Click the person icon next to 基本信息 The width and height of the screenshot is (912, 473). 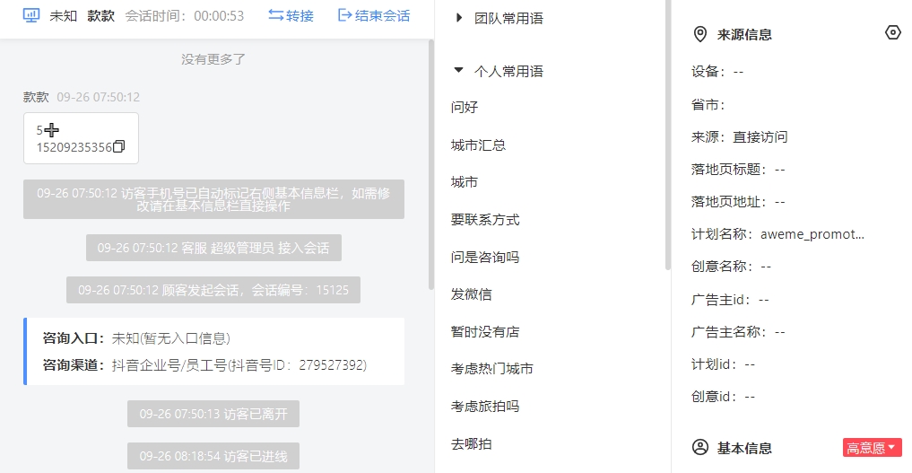point(700,447)
